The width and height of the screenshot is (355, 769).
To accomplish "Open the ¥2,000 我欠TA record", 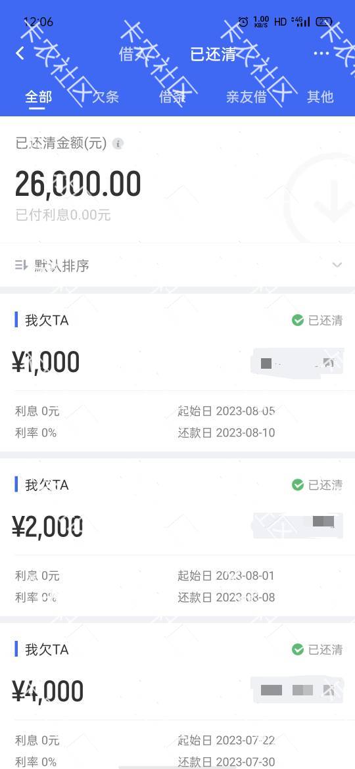I will (177, 538).
